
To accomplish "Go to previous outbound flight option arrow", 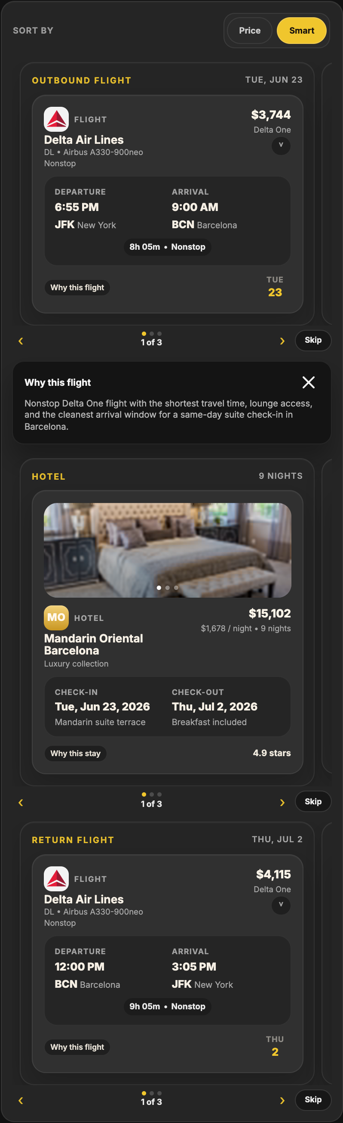I will pyautogui.click(x=21, y=341).
